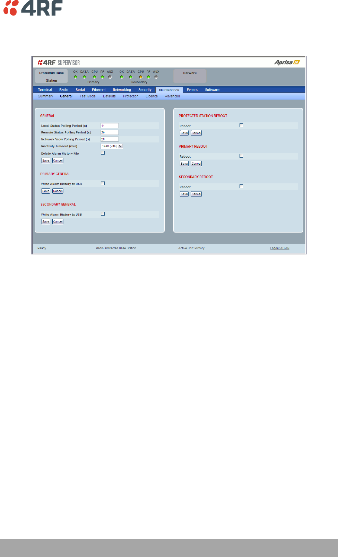338x557 pixels.
Task: Save Primary General section
Action: 46,191
